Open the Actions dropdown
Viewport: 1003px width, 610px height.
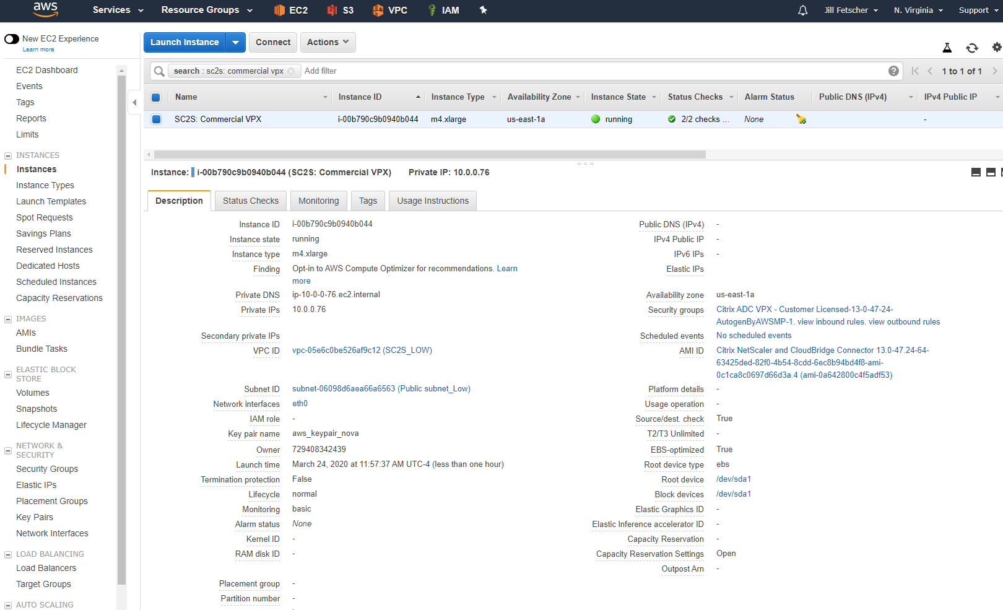pyautogui.click(x=328, y=42)
